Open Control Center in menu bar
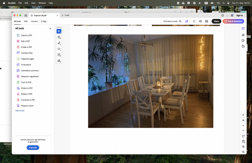This screenshot has height=163, width=252. [x=228, y=3]
